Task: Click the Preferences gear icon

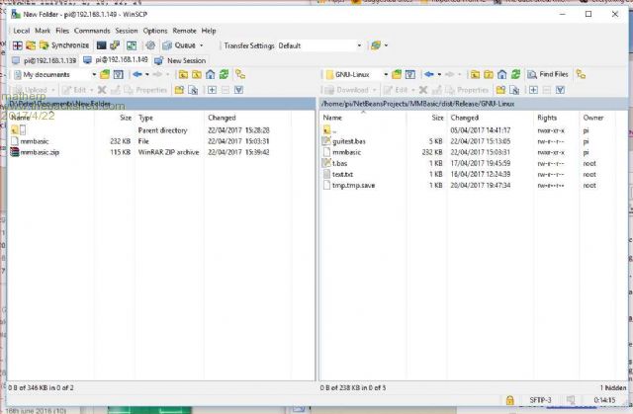Action: (x=150, y=45)
